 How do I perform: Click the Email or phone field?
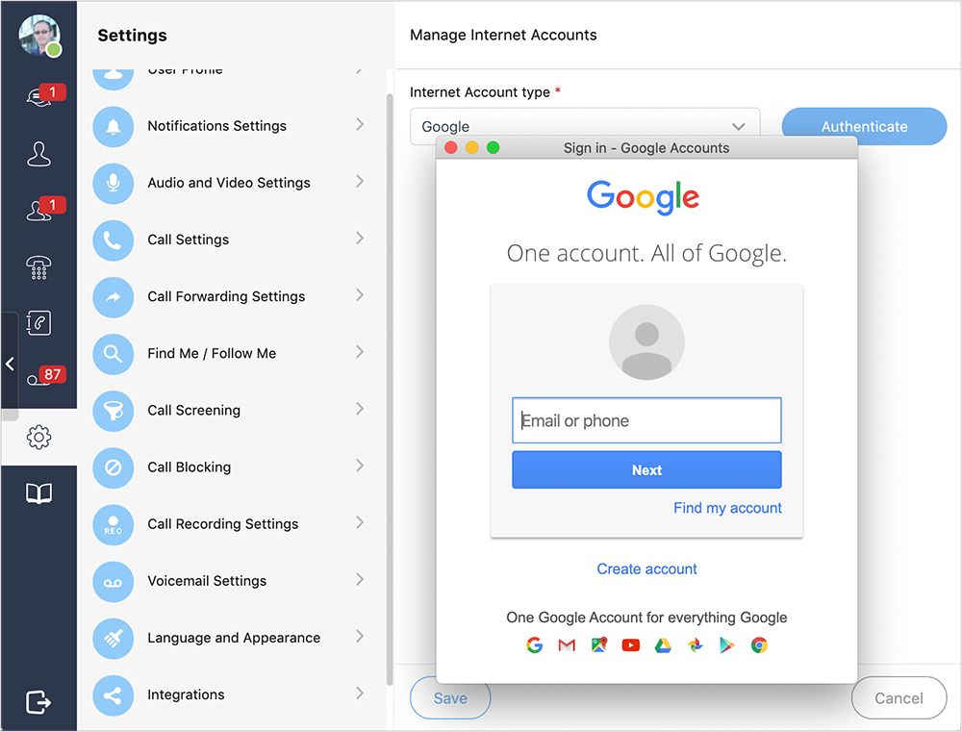(646, 420)
